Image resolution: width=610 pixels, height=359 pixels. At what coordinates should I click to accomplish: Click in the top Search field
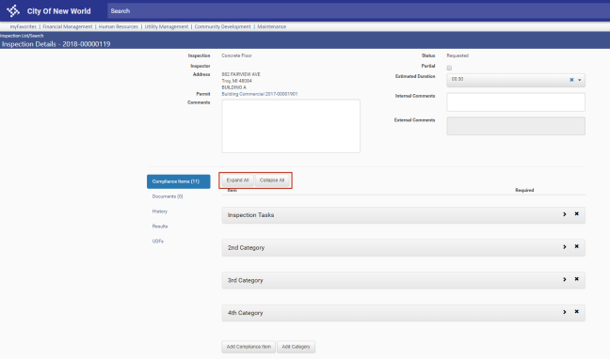pos(358,11)
